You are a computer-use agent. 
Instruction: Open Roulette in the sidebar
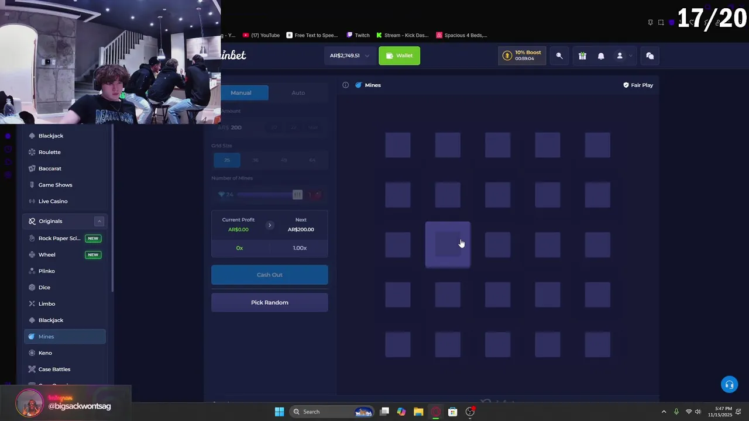(x=64, y=152)
